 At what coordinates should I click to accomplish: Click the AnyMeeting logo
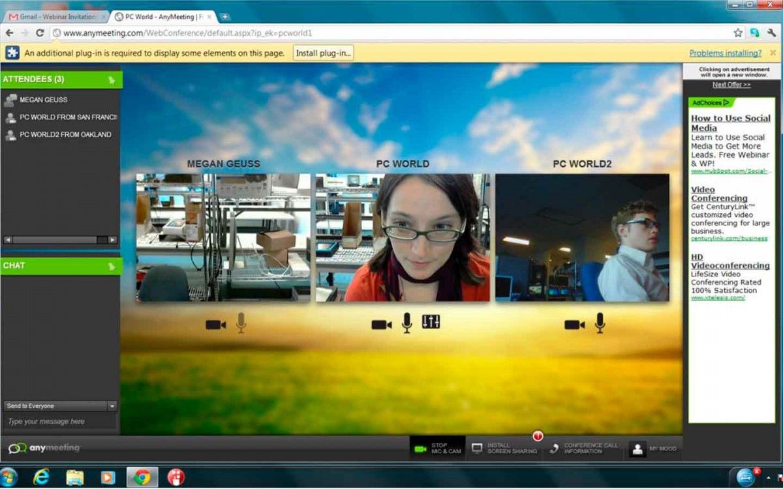44,449
